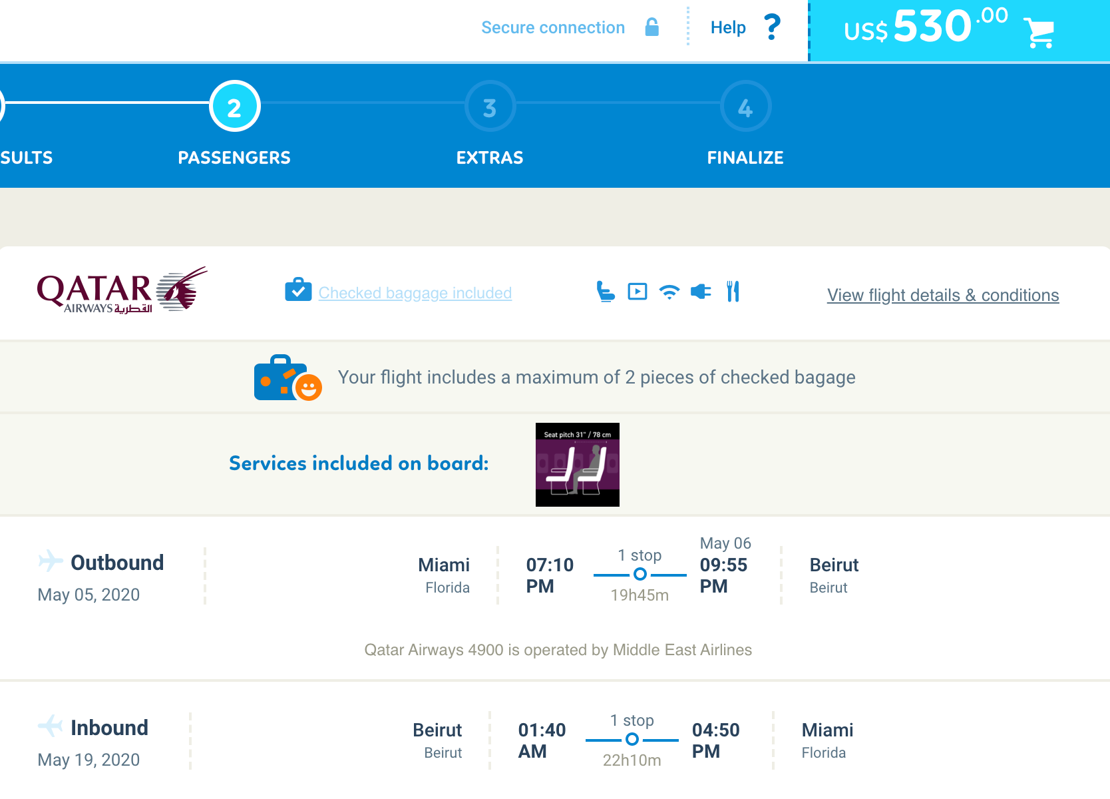
Task: Click the shopping cart icon
Action: tap(1038, 31)
